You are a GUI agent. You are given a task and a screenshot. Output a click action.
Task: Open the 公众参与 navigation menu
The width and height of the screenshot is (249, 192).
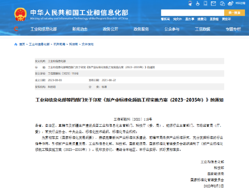coord(172,29)
